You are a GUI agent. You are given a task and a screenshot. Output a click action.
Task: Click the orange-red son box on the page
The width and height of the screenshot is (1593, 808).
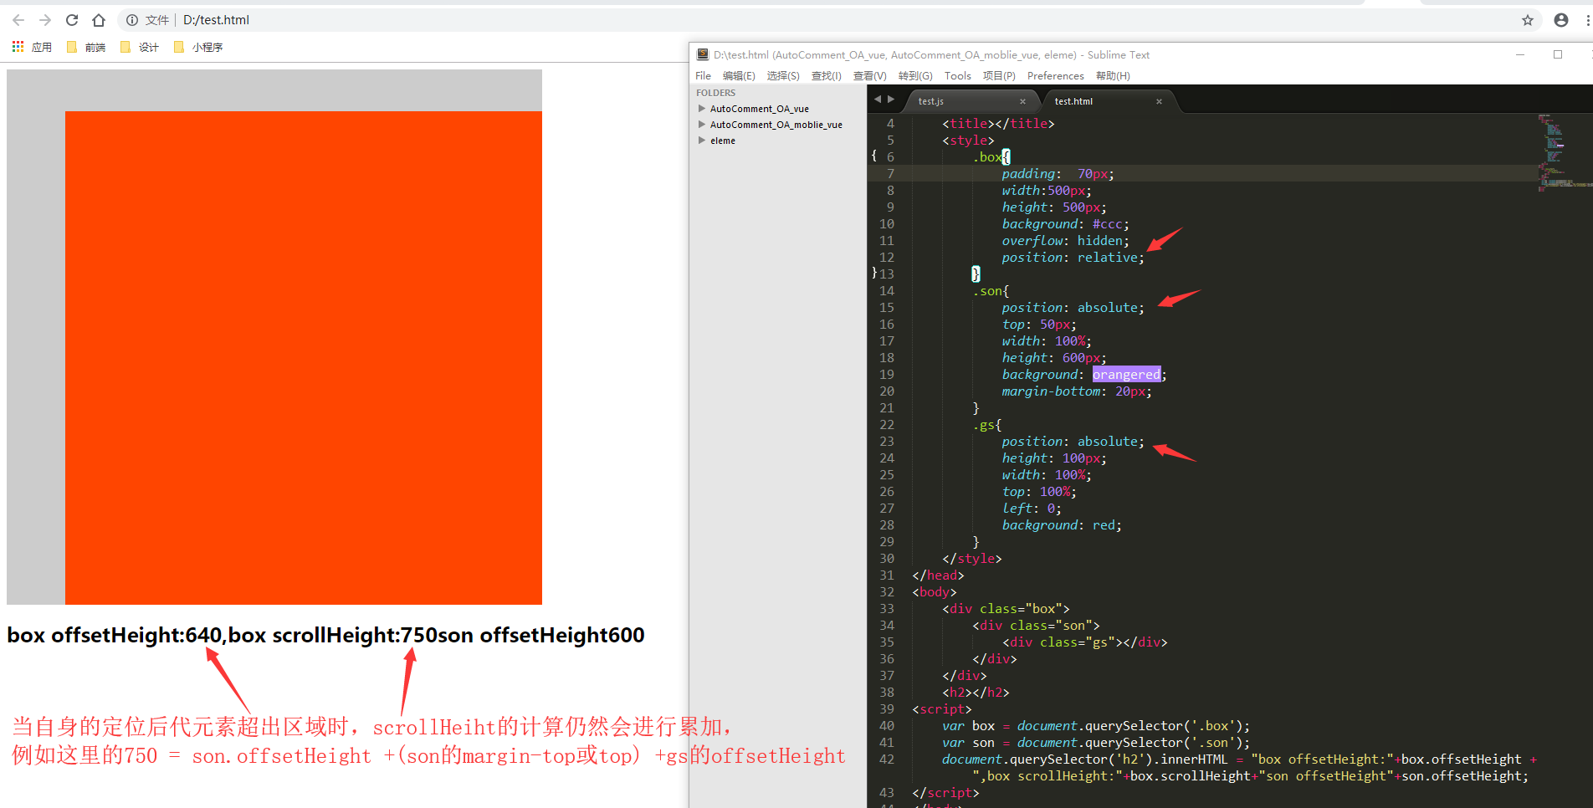pos(304,358)
